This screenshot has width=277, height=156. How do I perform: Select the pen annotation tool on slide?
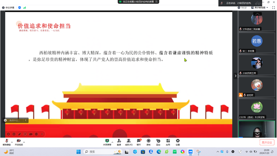tap(20, 134)
